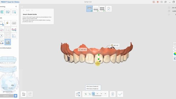Show the info panel via 'i' icon
The width and height of the screenshot is (176, 99).
pos(22,7)
